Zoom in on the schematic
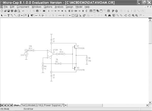The image size is (152, 111). 133,16
